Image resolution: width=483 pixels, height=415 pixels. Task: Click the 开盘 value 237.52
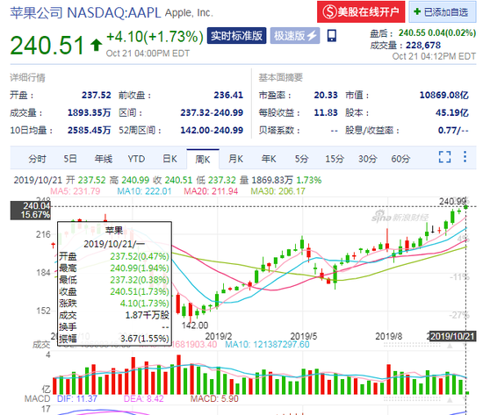click(96, 95)
